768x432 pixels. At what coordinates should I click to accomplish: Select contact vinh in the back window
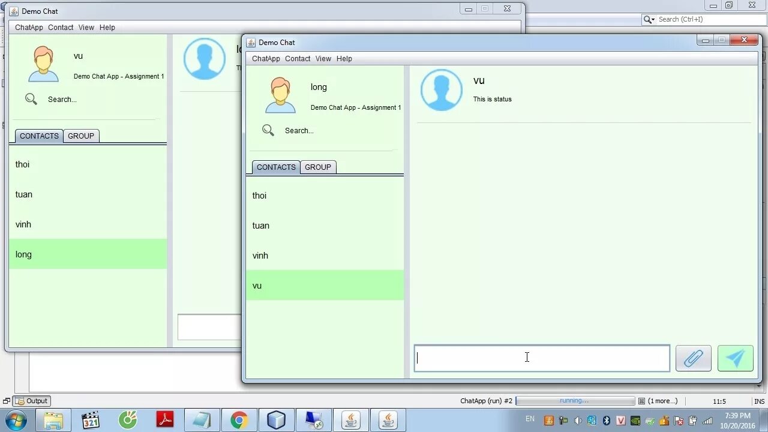tap(88, 224)
